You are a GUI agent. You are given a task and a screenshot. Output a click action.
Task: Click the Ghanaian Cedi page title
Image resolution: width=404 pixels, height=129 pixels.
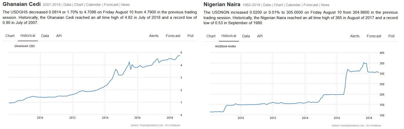click(x=21, y=4)
